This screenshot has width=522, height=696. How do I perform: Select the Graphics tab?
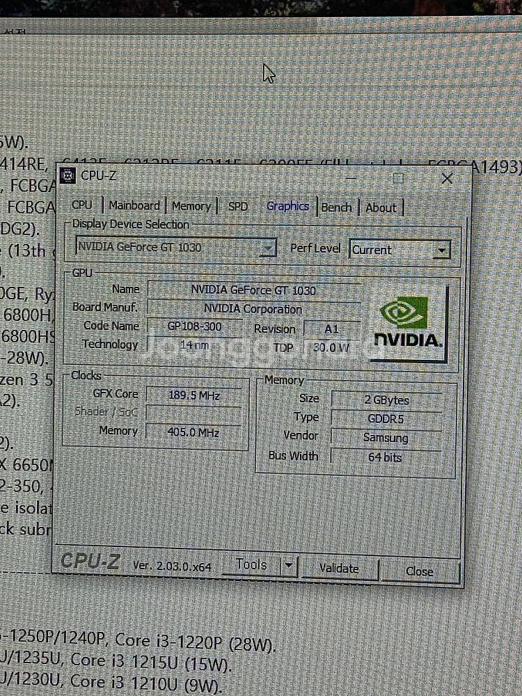(287, 207)
